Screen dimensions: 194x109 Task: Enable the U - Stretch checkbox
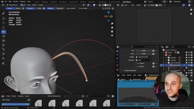136,63
